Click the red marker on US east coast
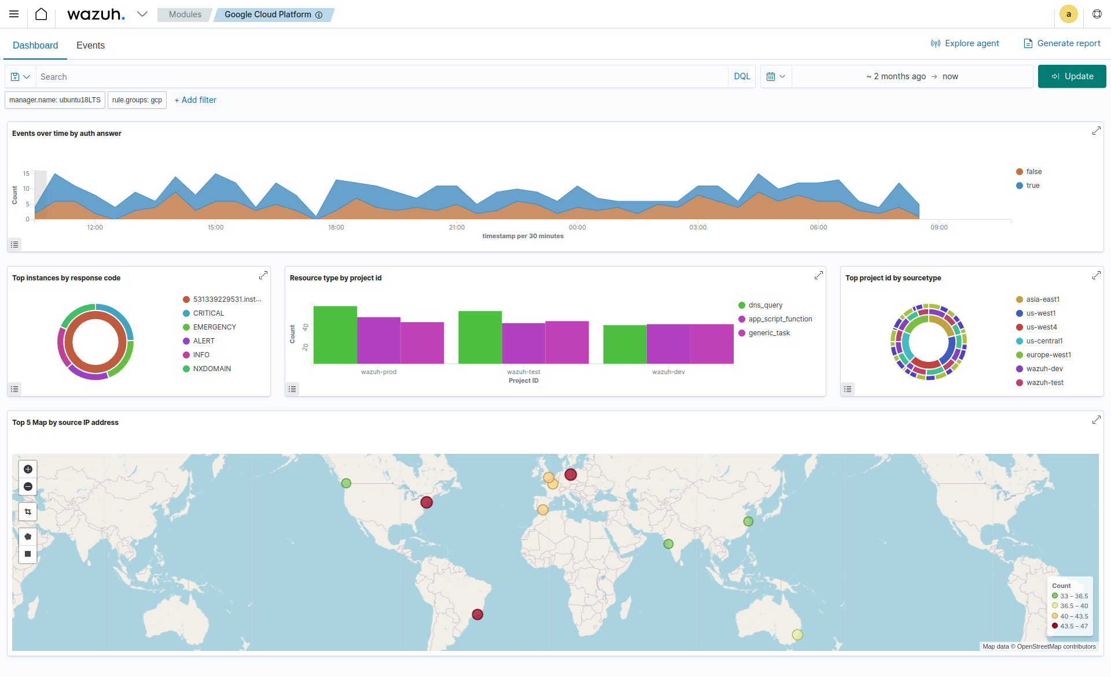1111x677 pixels. click(426, 502)
